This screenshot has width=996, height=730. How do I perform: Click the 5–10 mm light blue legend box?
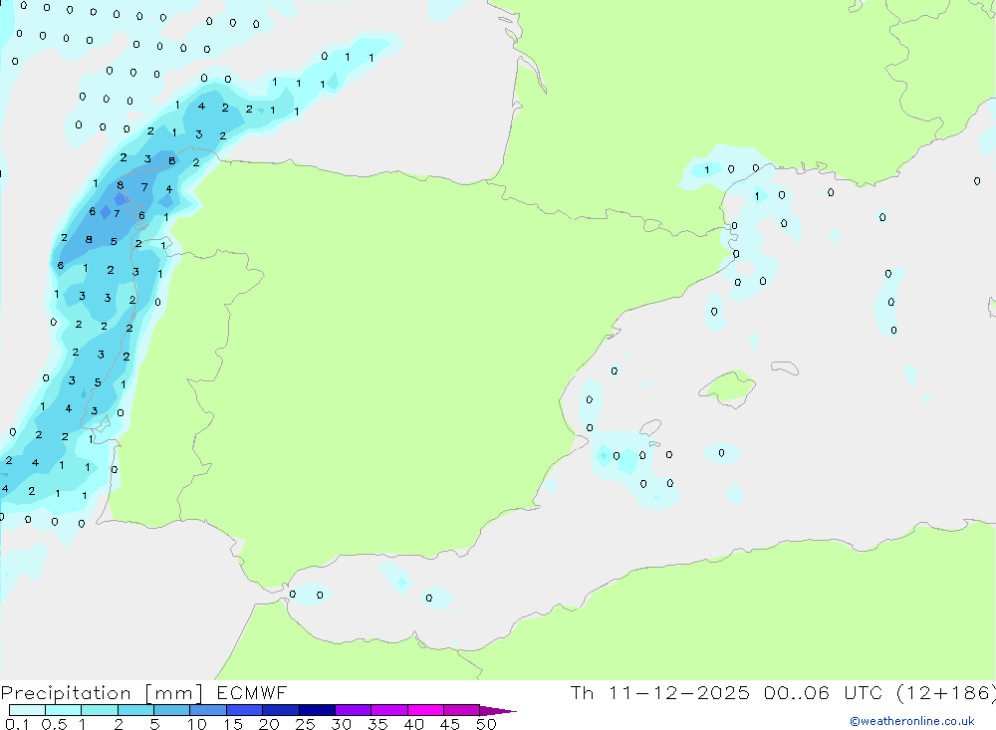click(171, 710)
